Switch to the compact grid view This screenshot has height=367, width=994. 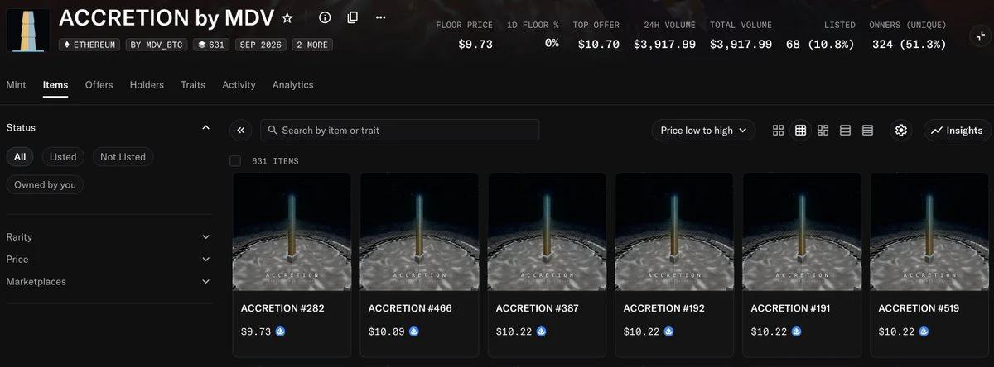800,130
